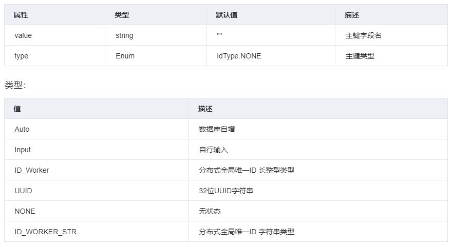Select the 默认值 column header
The image size is (453, 247).
226,15
